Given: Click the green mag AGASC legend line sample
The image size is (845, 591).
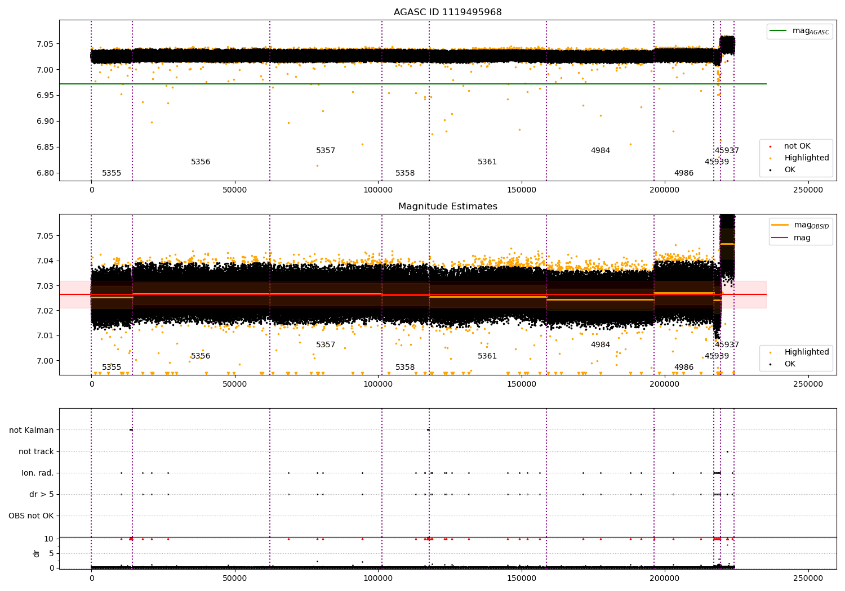Looking at the screenshot, I should click(779, 31).
